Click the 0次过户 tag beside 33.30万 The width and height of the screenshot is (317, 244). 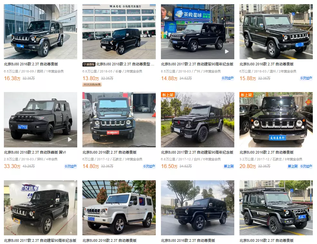point(70,166)
